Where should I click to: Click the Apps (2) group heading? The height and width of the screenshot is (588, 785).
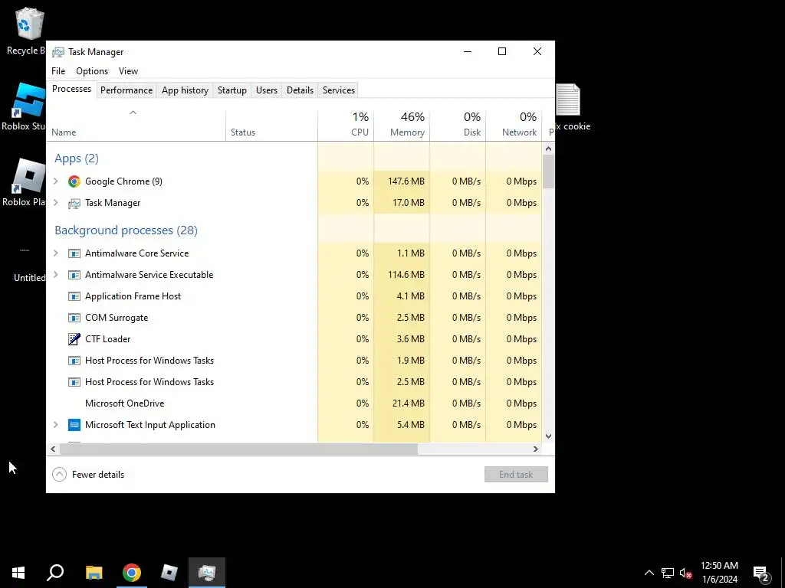click(x=77, y=158)
